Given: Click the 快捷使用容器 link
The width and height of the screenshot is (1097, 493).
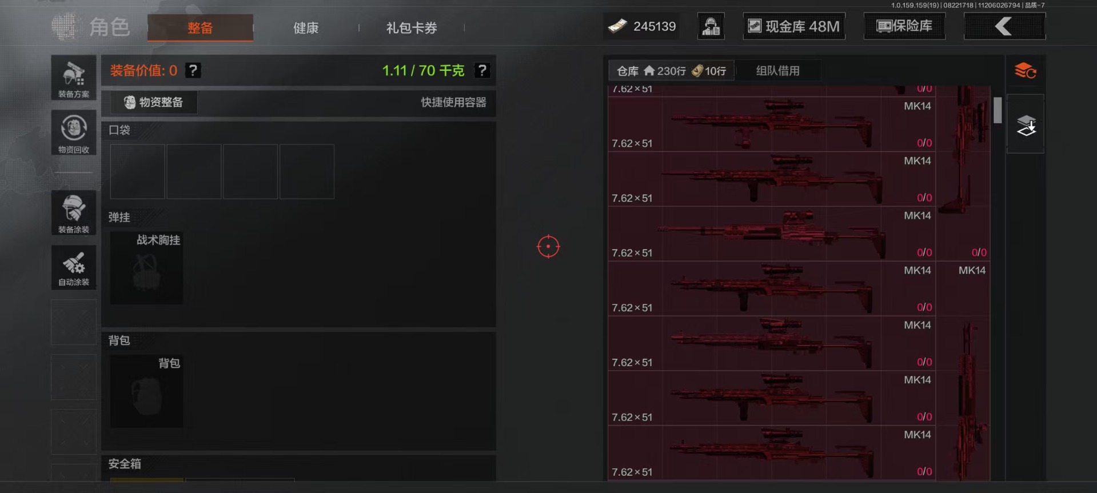Looking at the screenshot, I should click(x=453, y=102).
